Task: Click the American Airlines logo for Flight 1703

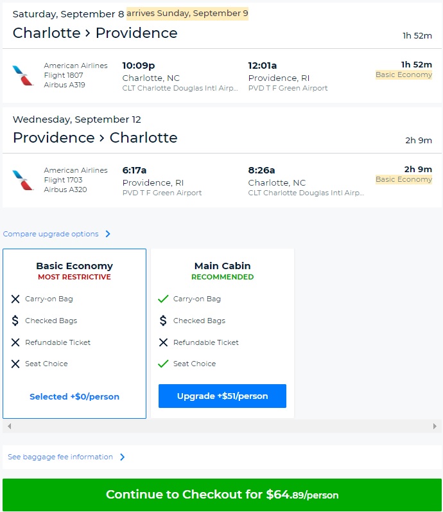Action: 23,180
